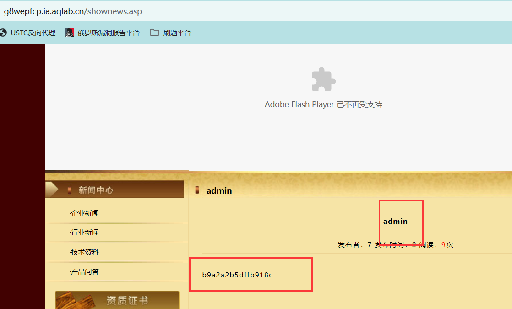Click the Flash plugin puzzle piece icon
Viewport: 512px width, 309px height.
point(323,80)
